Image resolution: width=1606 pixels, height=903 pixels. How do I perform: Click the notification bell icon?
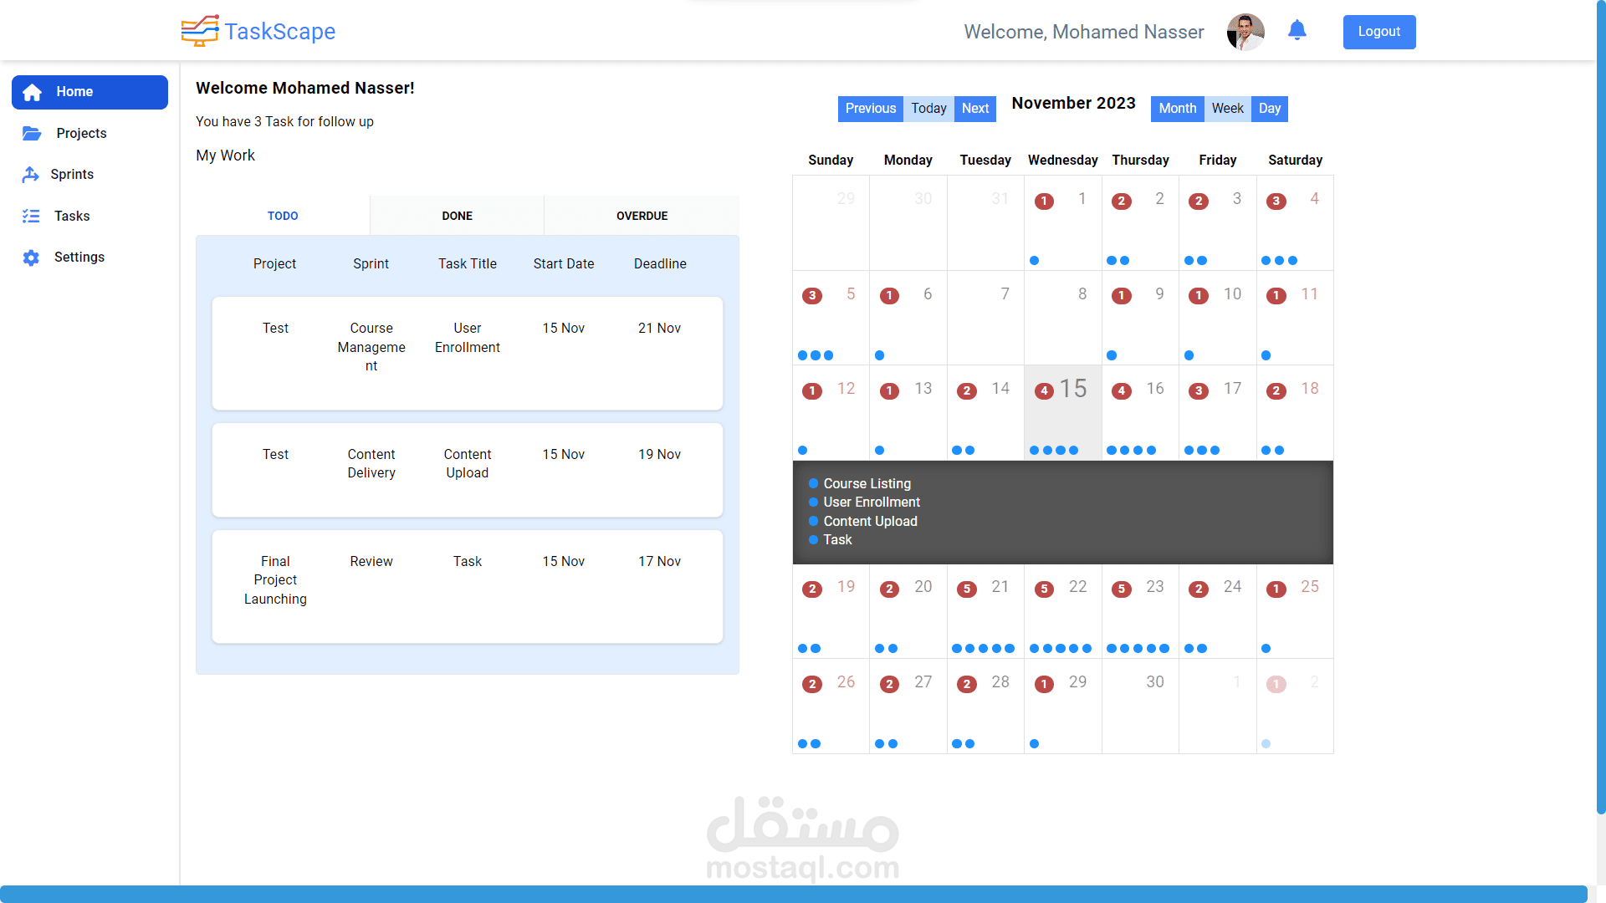tap(1297, 31)
